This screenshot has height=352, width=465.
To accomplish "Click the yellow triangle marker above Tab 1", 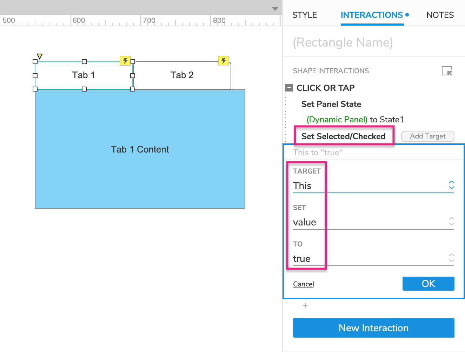I will coord(40,56).
